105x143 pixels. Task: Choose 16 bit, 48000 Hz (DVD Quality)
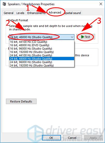coord(42,45)
